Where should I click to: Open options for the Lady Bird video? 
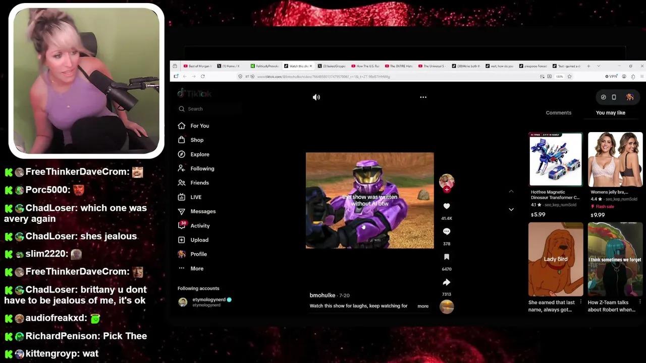(580, 302)
